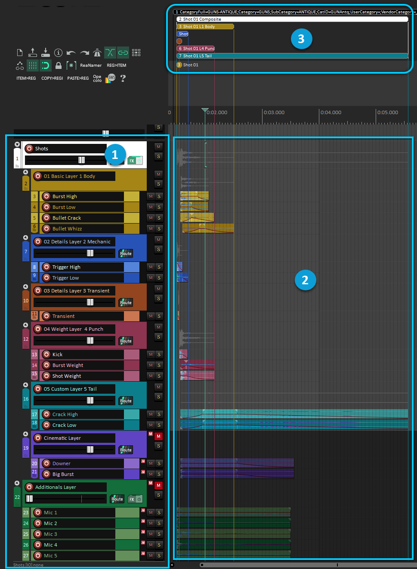Click volume fader on 04 Weight Layer 4 Punch
This screenshot has height=569, width=417.
click(90, 341)
